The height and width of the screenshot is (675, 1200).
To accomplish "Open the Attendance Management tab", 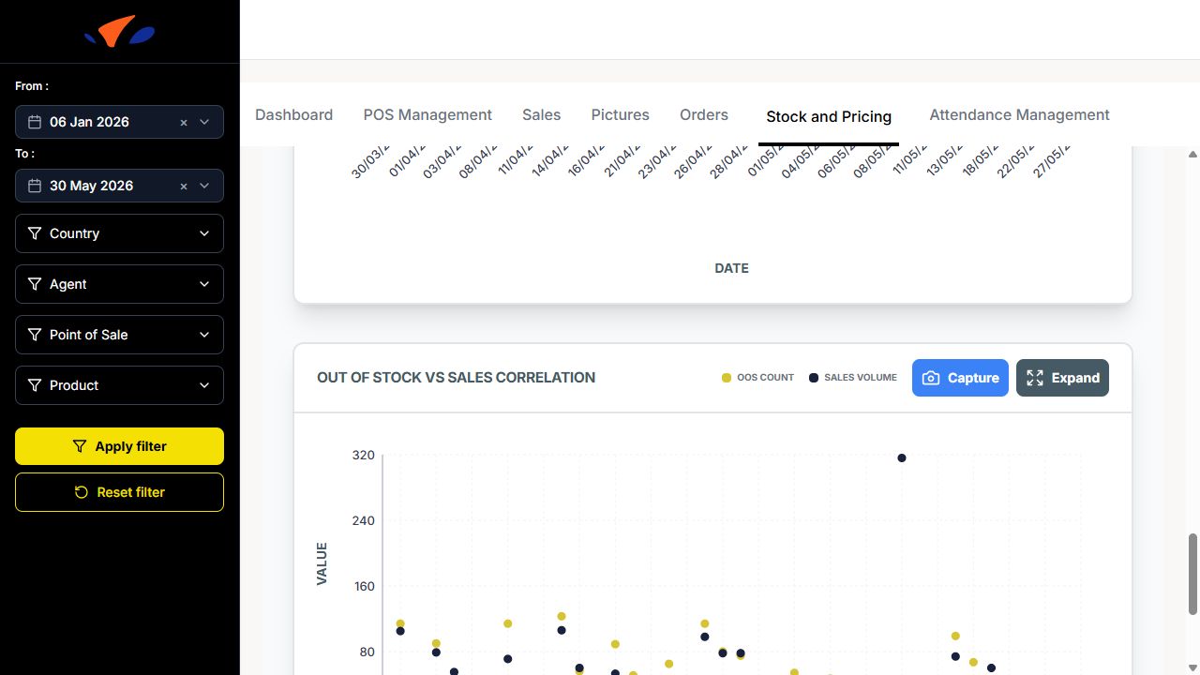I will point(1019,114).
